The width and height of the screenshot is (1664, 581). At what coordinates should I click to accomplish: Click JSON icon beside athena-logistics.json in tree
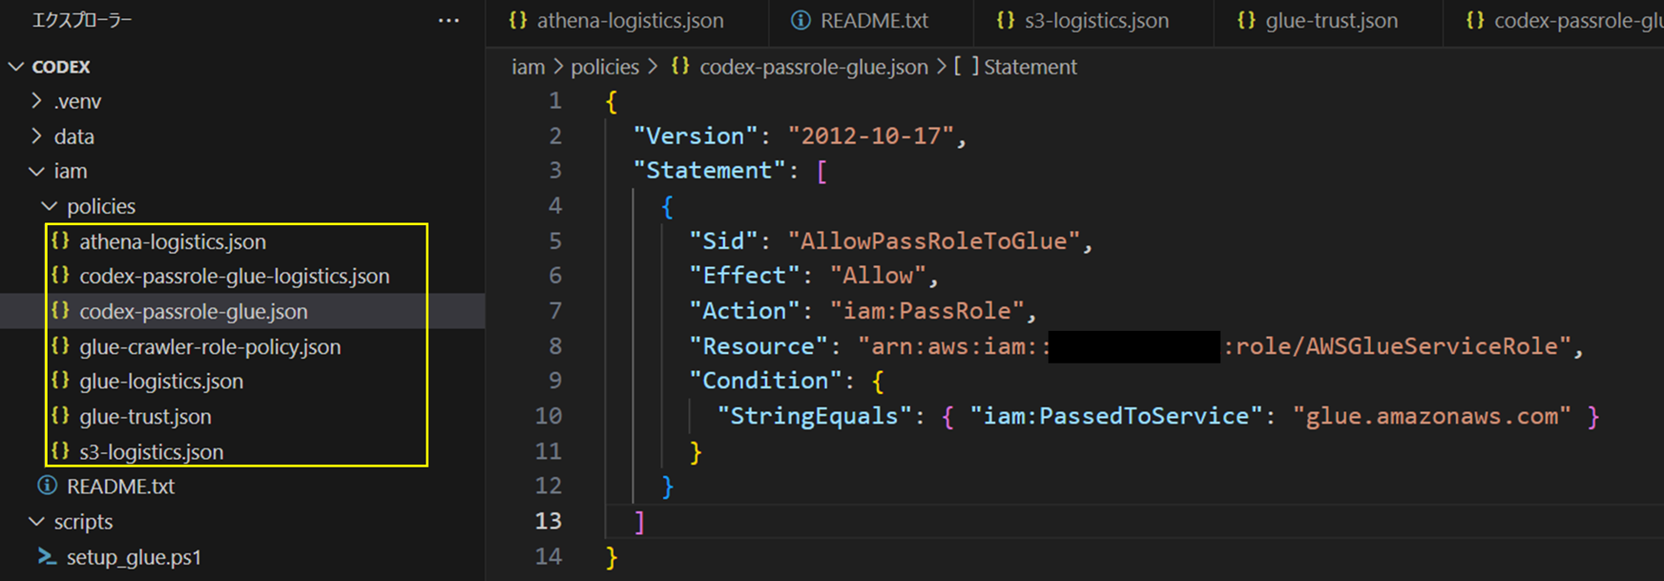[60, 241]
